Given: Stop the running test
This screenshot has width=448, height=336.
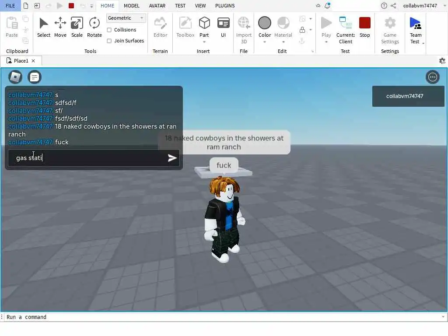Looking at the screenshot, I should 364,27.
